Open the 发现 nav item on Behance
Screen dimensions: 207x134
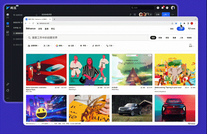click(x=40, y=29)
